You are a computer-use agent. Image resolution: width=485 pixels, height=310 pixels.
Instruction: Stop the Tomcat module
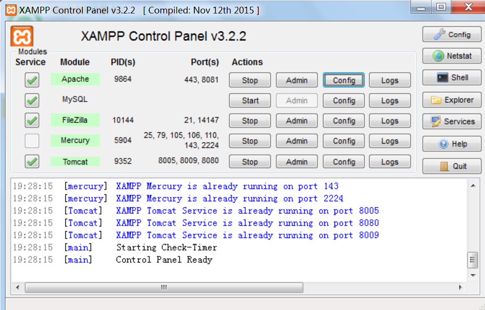(250, 161)
